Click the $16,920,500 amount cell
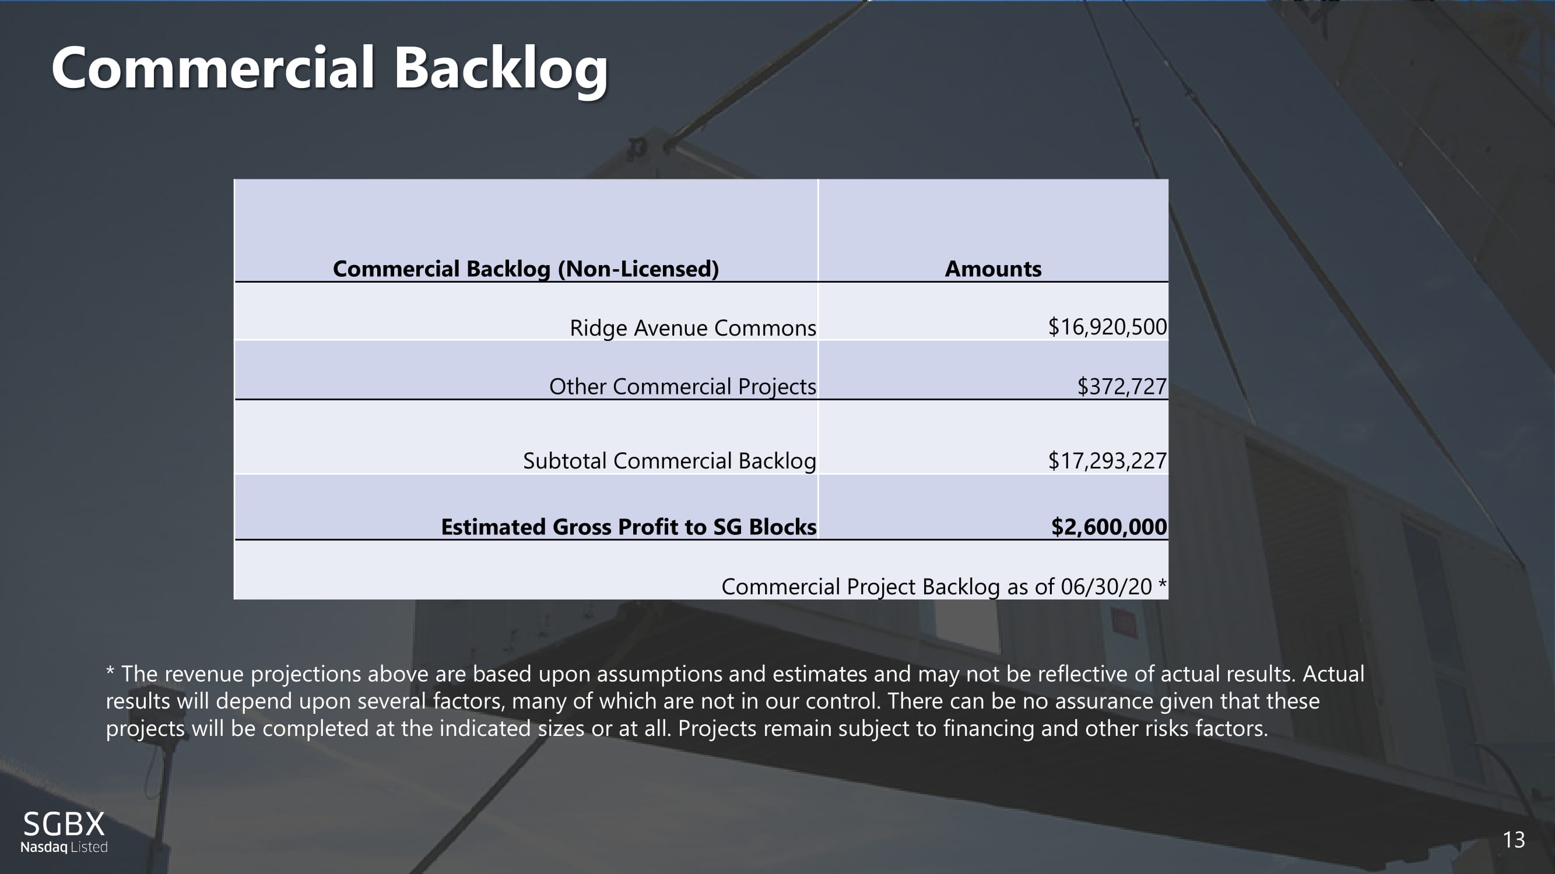This screenshot has width=1555, height=874. [x=1107, y=327]
